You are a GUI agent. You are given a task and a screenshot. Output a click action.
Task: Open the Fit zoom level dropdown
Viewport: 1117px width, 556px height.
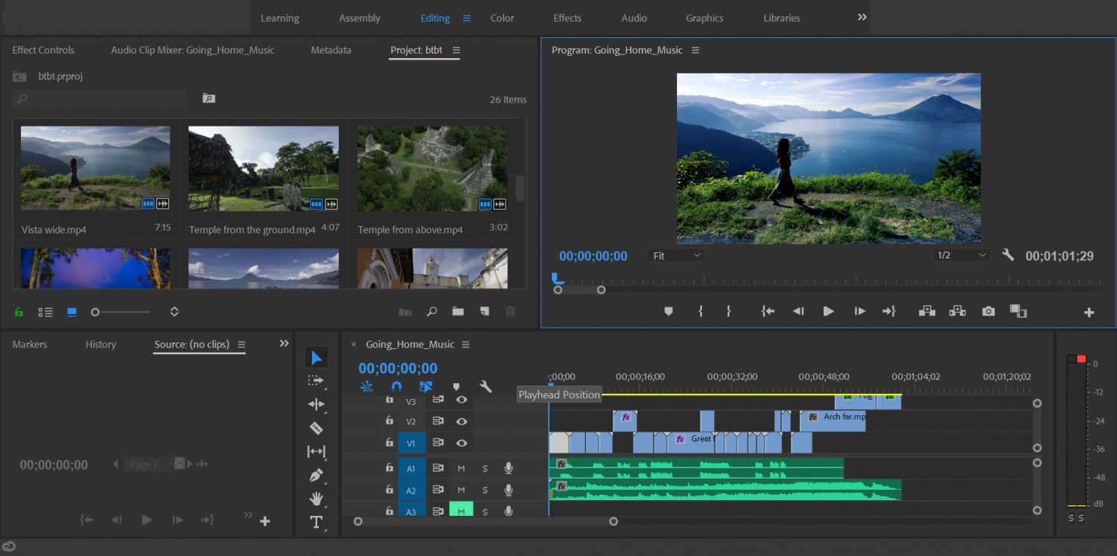point(676,255)
